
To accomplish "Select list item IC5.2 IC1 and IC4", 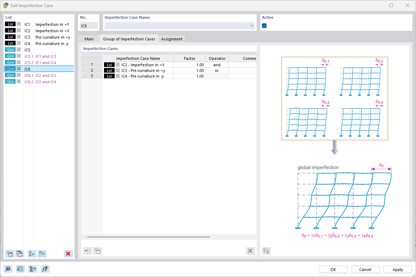I will click(39, 62).
